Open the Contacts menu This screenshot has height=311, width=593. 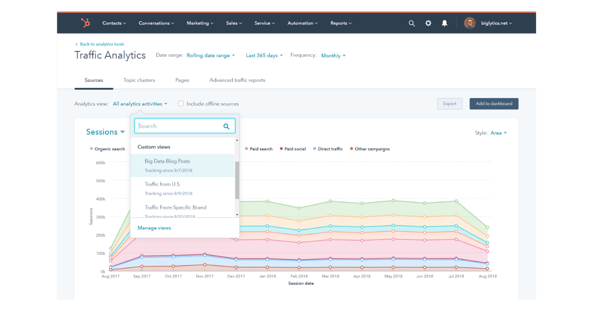point(114,23)
